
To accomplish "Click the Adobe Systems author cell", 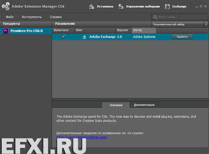I will pos(144,37).
